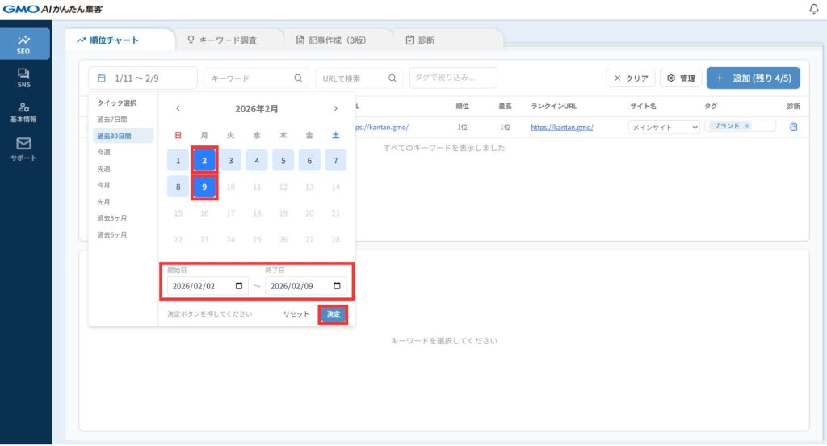This screenshot has width=827, height=446.
Task: Open the SNS section in sidebar
Action: click(24, 78)
